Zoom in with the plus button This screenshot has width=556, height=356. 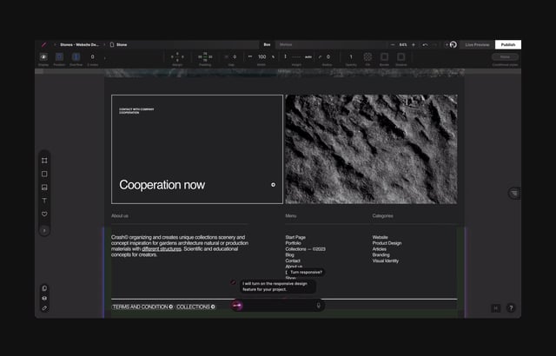pos(414,44)
